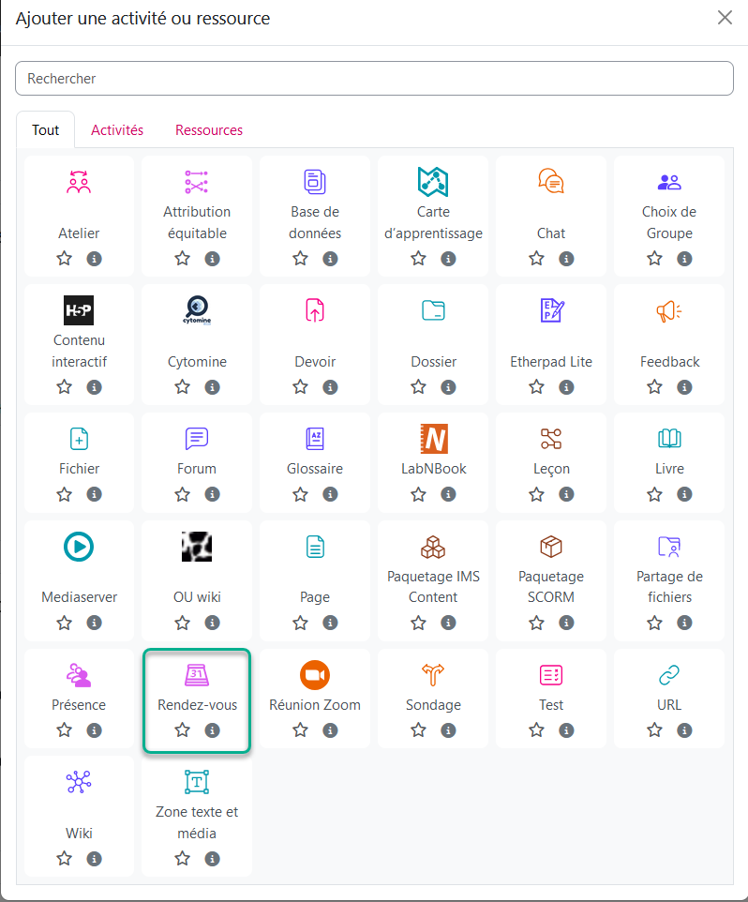
Task: Open the Cytomine activity icon
Action: 197,310
